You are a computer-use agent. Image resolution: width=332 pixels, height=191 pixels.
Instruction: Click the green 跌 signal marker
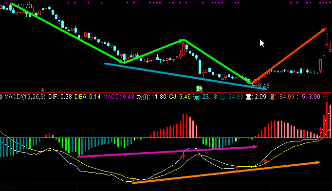(200, 88)
